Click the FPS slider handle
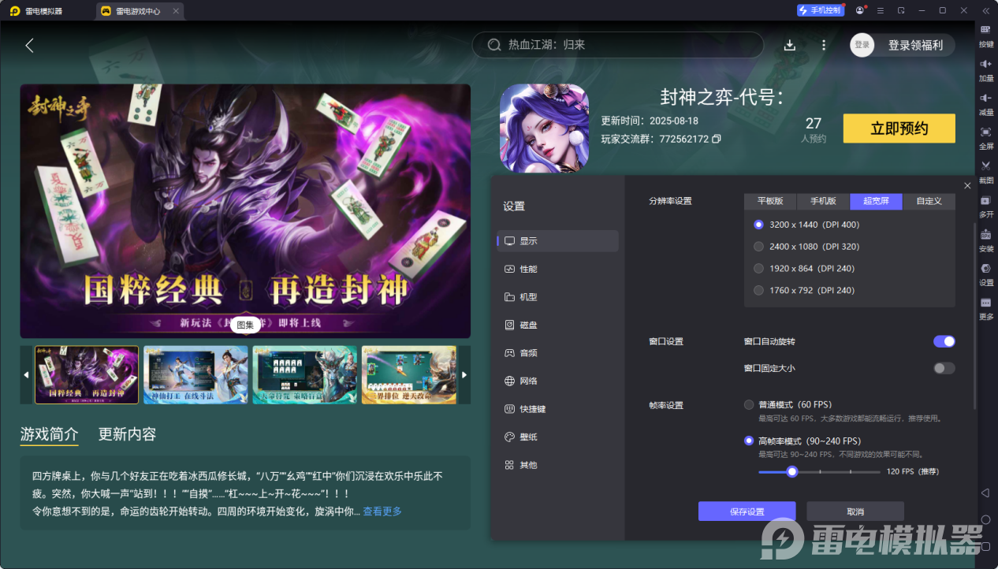 tap(792, 471)
